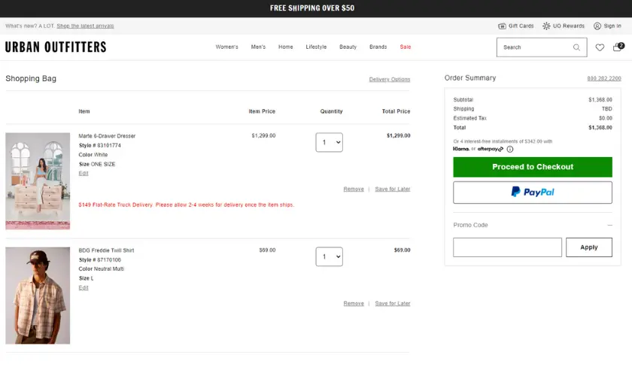Click the UO Rewards link text
Image resolution: width=632 pixels, height=382 pixels.
click(x=568, y=26)
